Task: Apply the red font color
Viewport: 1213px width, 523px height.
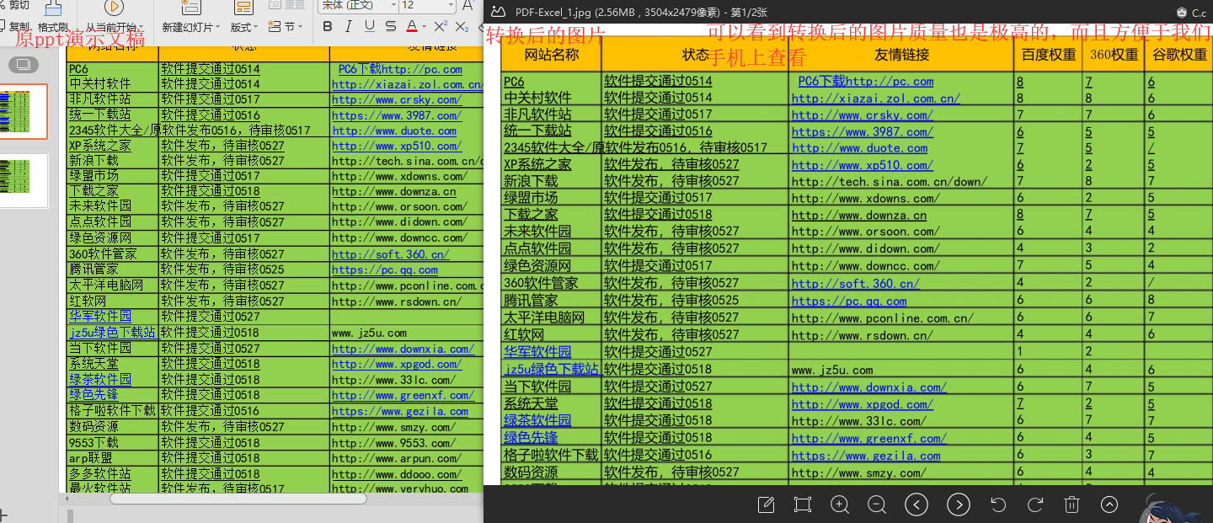Action: [x=411, y=26]
